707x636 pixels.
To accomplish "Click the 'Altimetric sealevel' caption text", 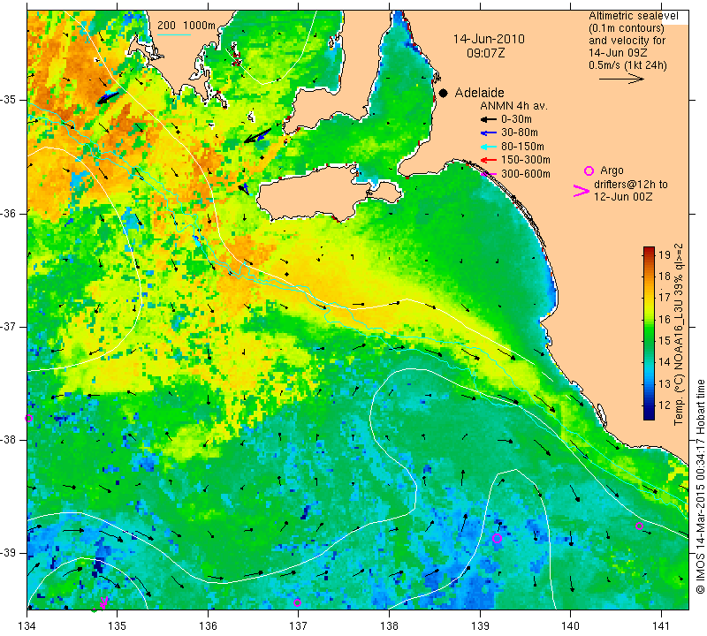I will tap(633, 16).
